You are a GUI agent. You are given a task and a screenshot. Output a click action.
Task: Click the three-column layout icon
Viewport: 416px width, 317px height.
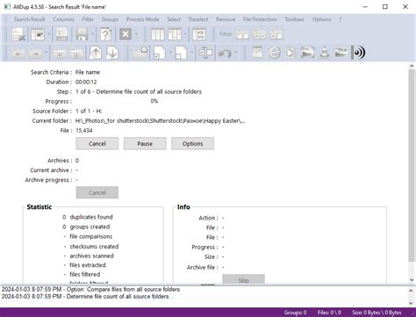coord(158,34)
